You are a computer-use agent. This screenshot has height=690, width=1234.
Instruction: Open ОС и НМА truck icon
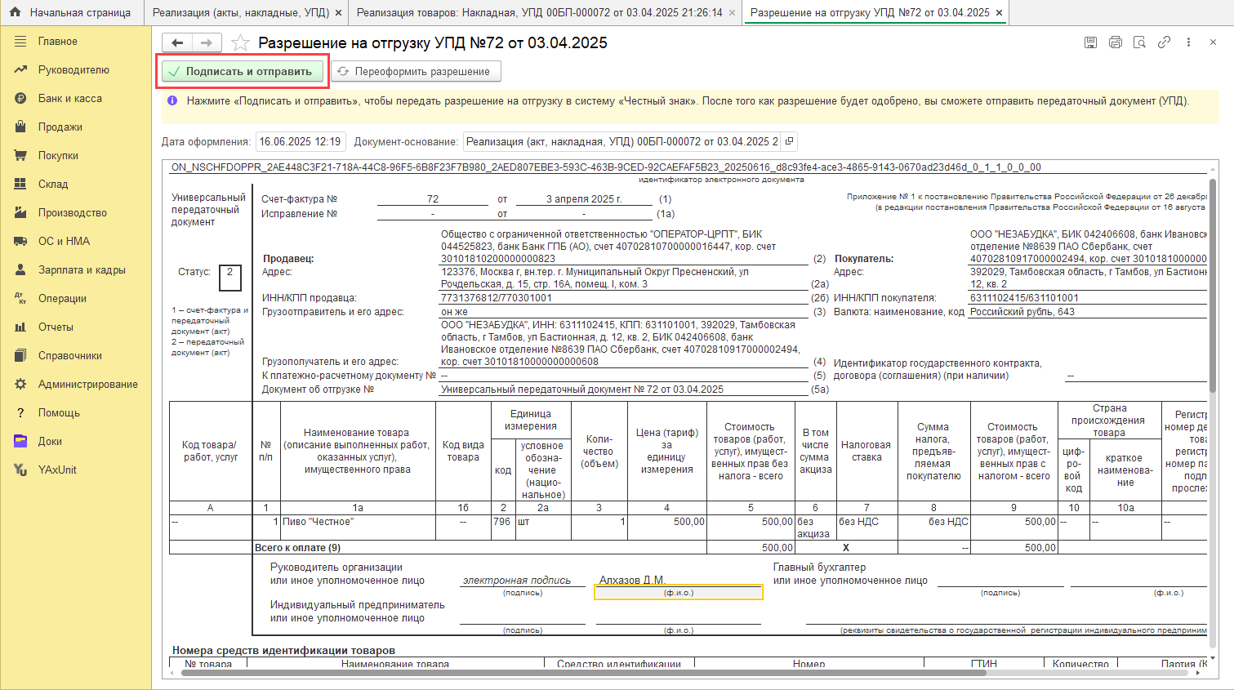point(20,241)
